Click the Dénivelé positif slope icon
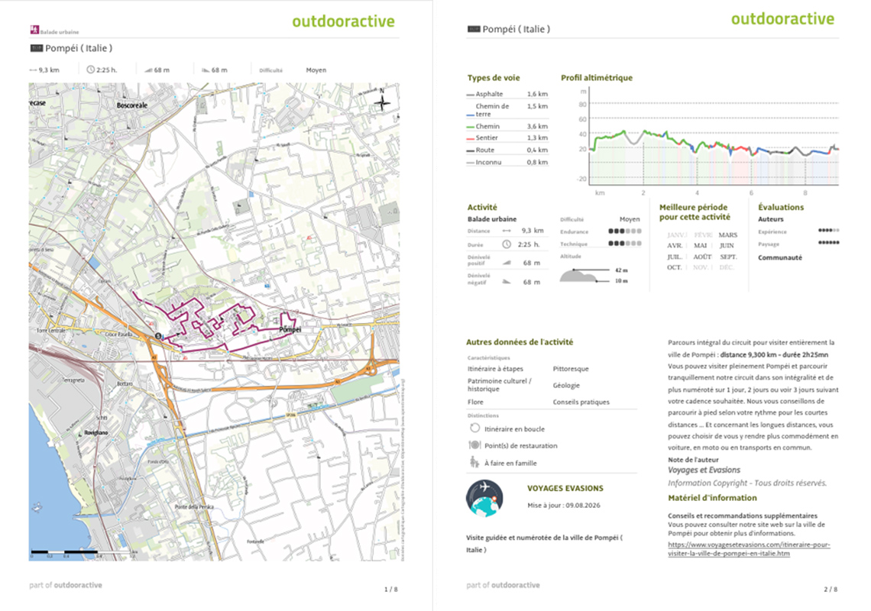Image resolution: width=871 pixels, height=611 pixels. tap(506, 263)
